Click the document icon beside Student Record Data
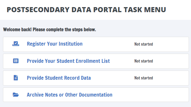Image resolution: width=191 pixels, height=107 pixels. pyautogui.click(x=16, y=78)
